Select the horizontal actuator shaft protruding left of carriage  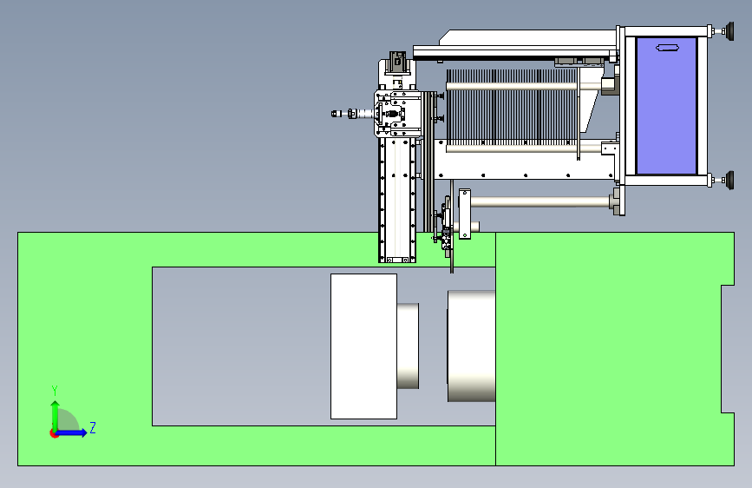[x=352, y=114]
